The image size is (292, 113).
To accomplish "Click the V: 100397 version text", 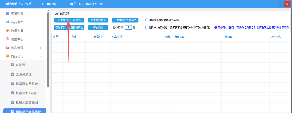I will [49, 4].
